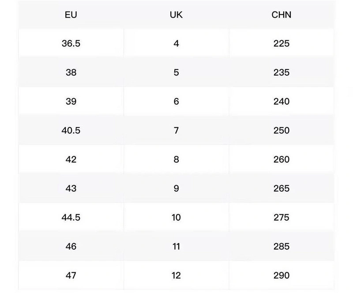Viewport: 353px width, 293px height.
Task: Select the EU size 42 cell
Action: pyautogui.click(x=71, y=159)
